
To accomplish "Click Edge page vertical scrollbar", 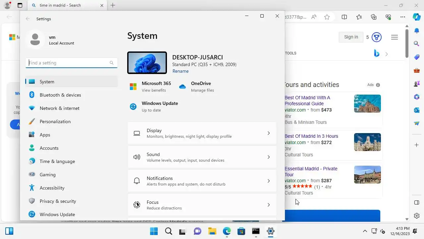I will coord(407,43).
